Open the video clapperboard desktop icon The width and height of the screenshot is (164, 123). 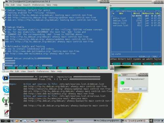[6, 78]
